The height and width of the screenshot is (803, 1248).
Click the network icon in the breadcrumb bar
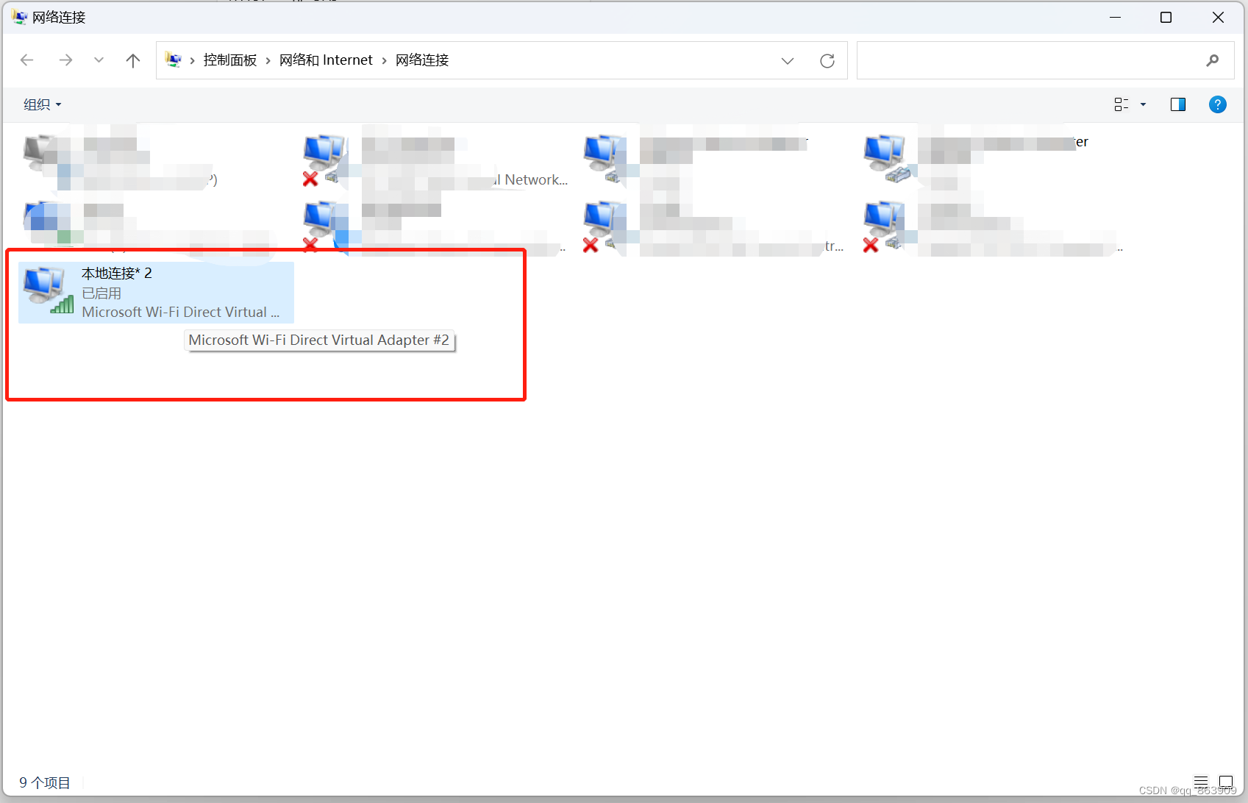(174, 60)
